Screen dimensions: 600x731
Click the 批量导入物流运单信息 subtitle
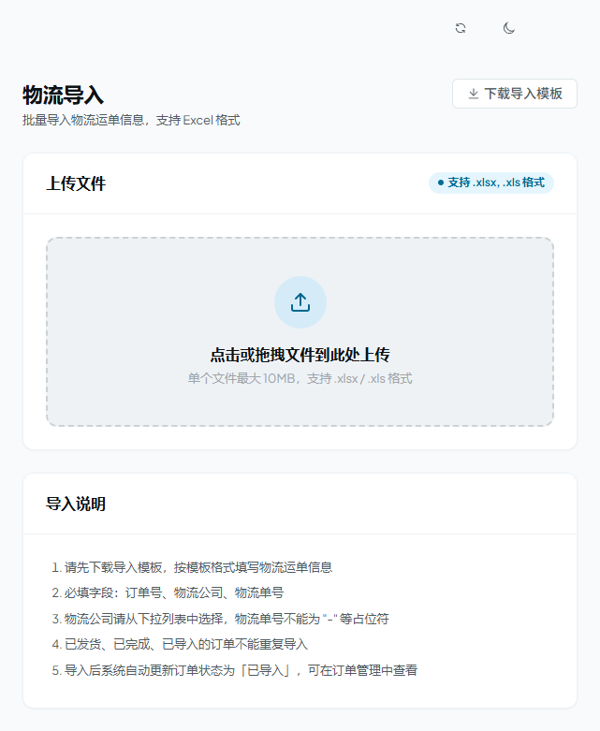[x=131, y=121]
